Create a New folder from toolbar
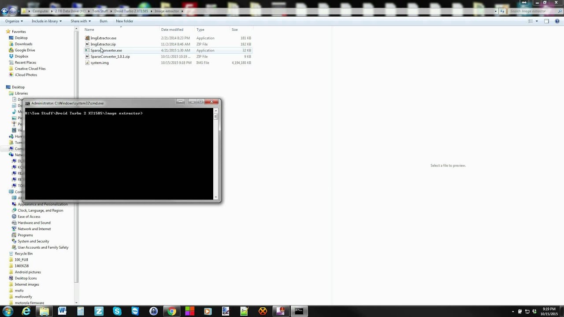564x317 pixels. tap(125, 21)
